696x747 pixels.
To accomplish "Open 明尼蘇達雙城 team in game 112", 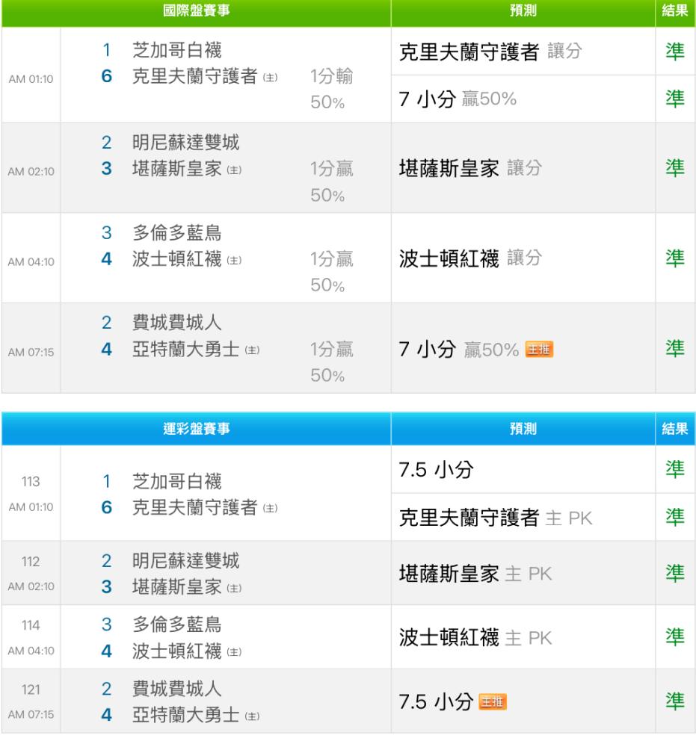I will click(185, 561).
